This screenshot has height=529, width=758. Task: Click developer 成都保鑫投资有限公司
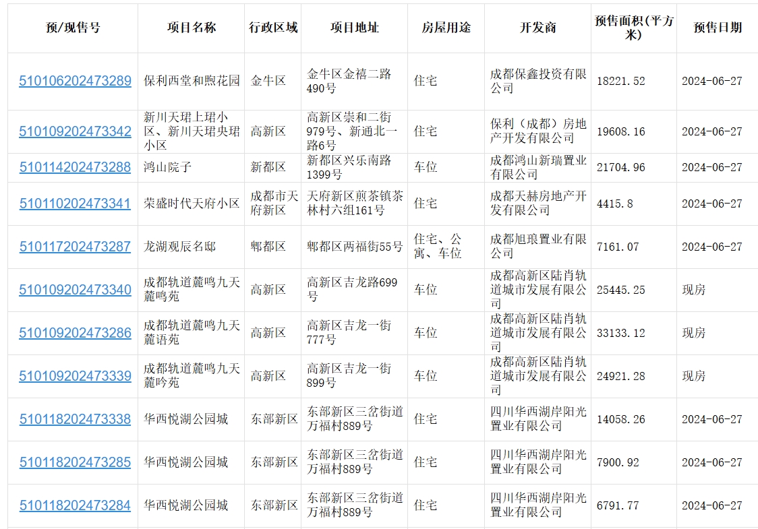pos(538,81)
